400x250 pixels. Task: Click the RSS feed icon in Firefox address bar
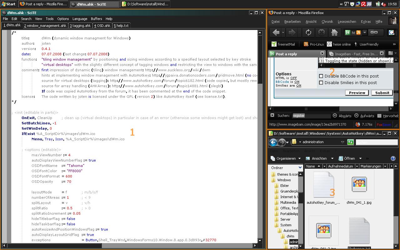(359, 32)
